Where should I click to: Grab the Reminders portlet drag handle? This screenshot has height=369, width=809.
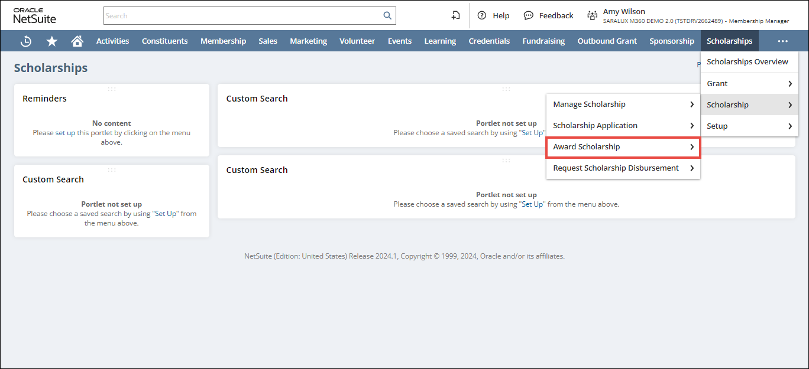(112, 89)
